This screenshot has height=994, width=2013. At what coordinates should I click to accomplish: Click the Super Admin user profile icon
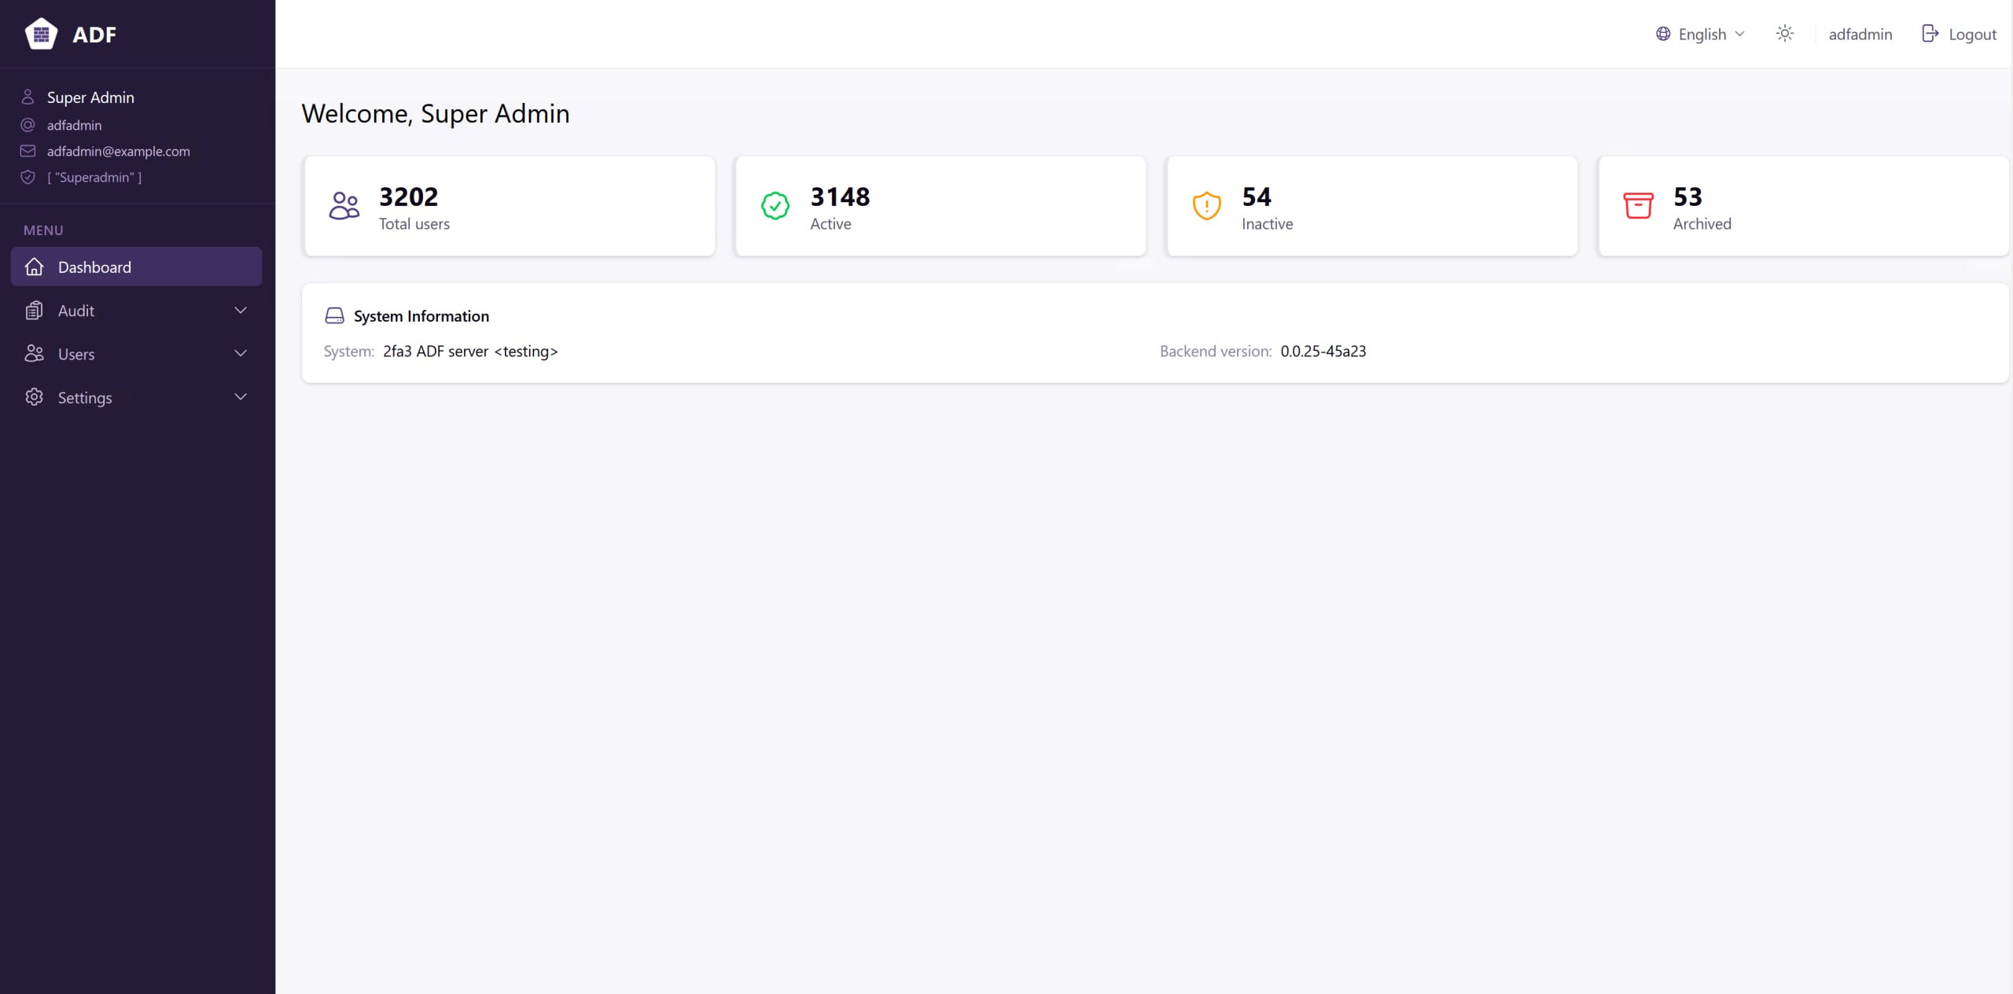coord(28,97)
